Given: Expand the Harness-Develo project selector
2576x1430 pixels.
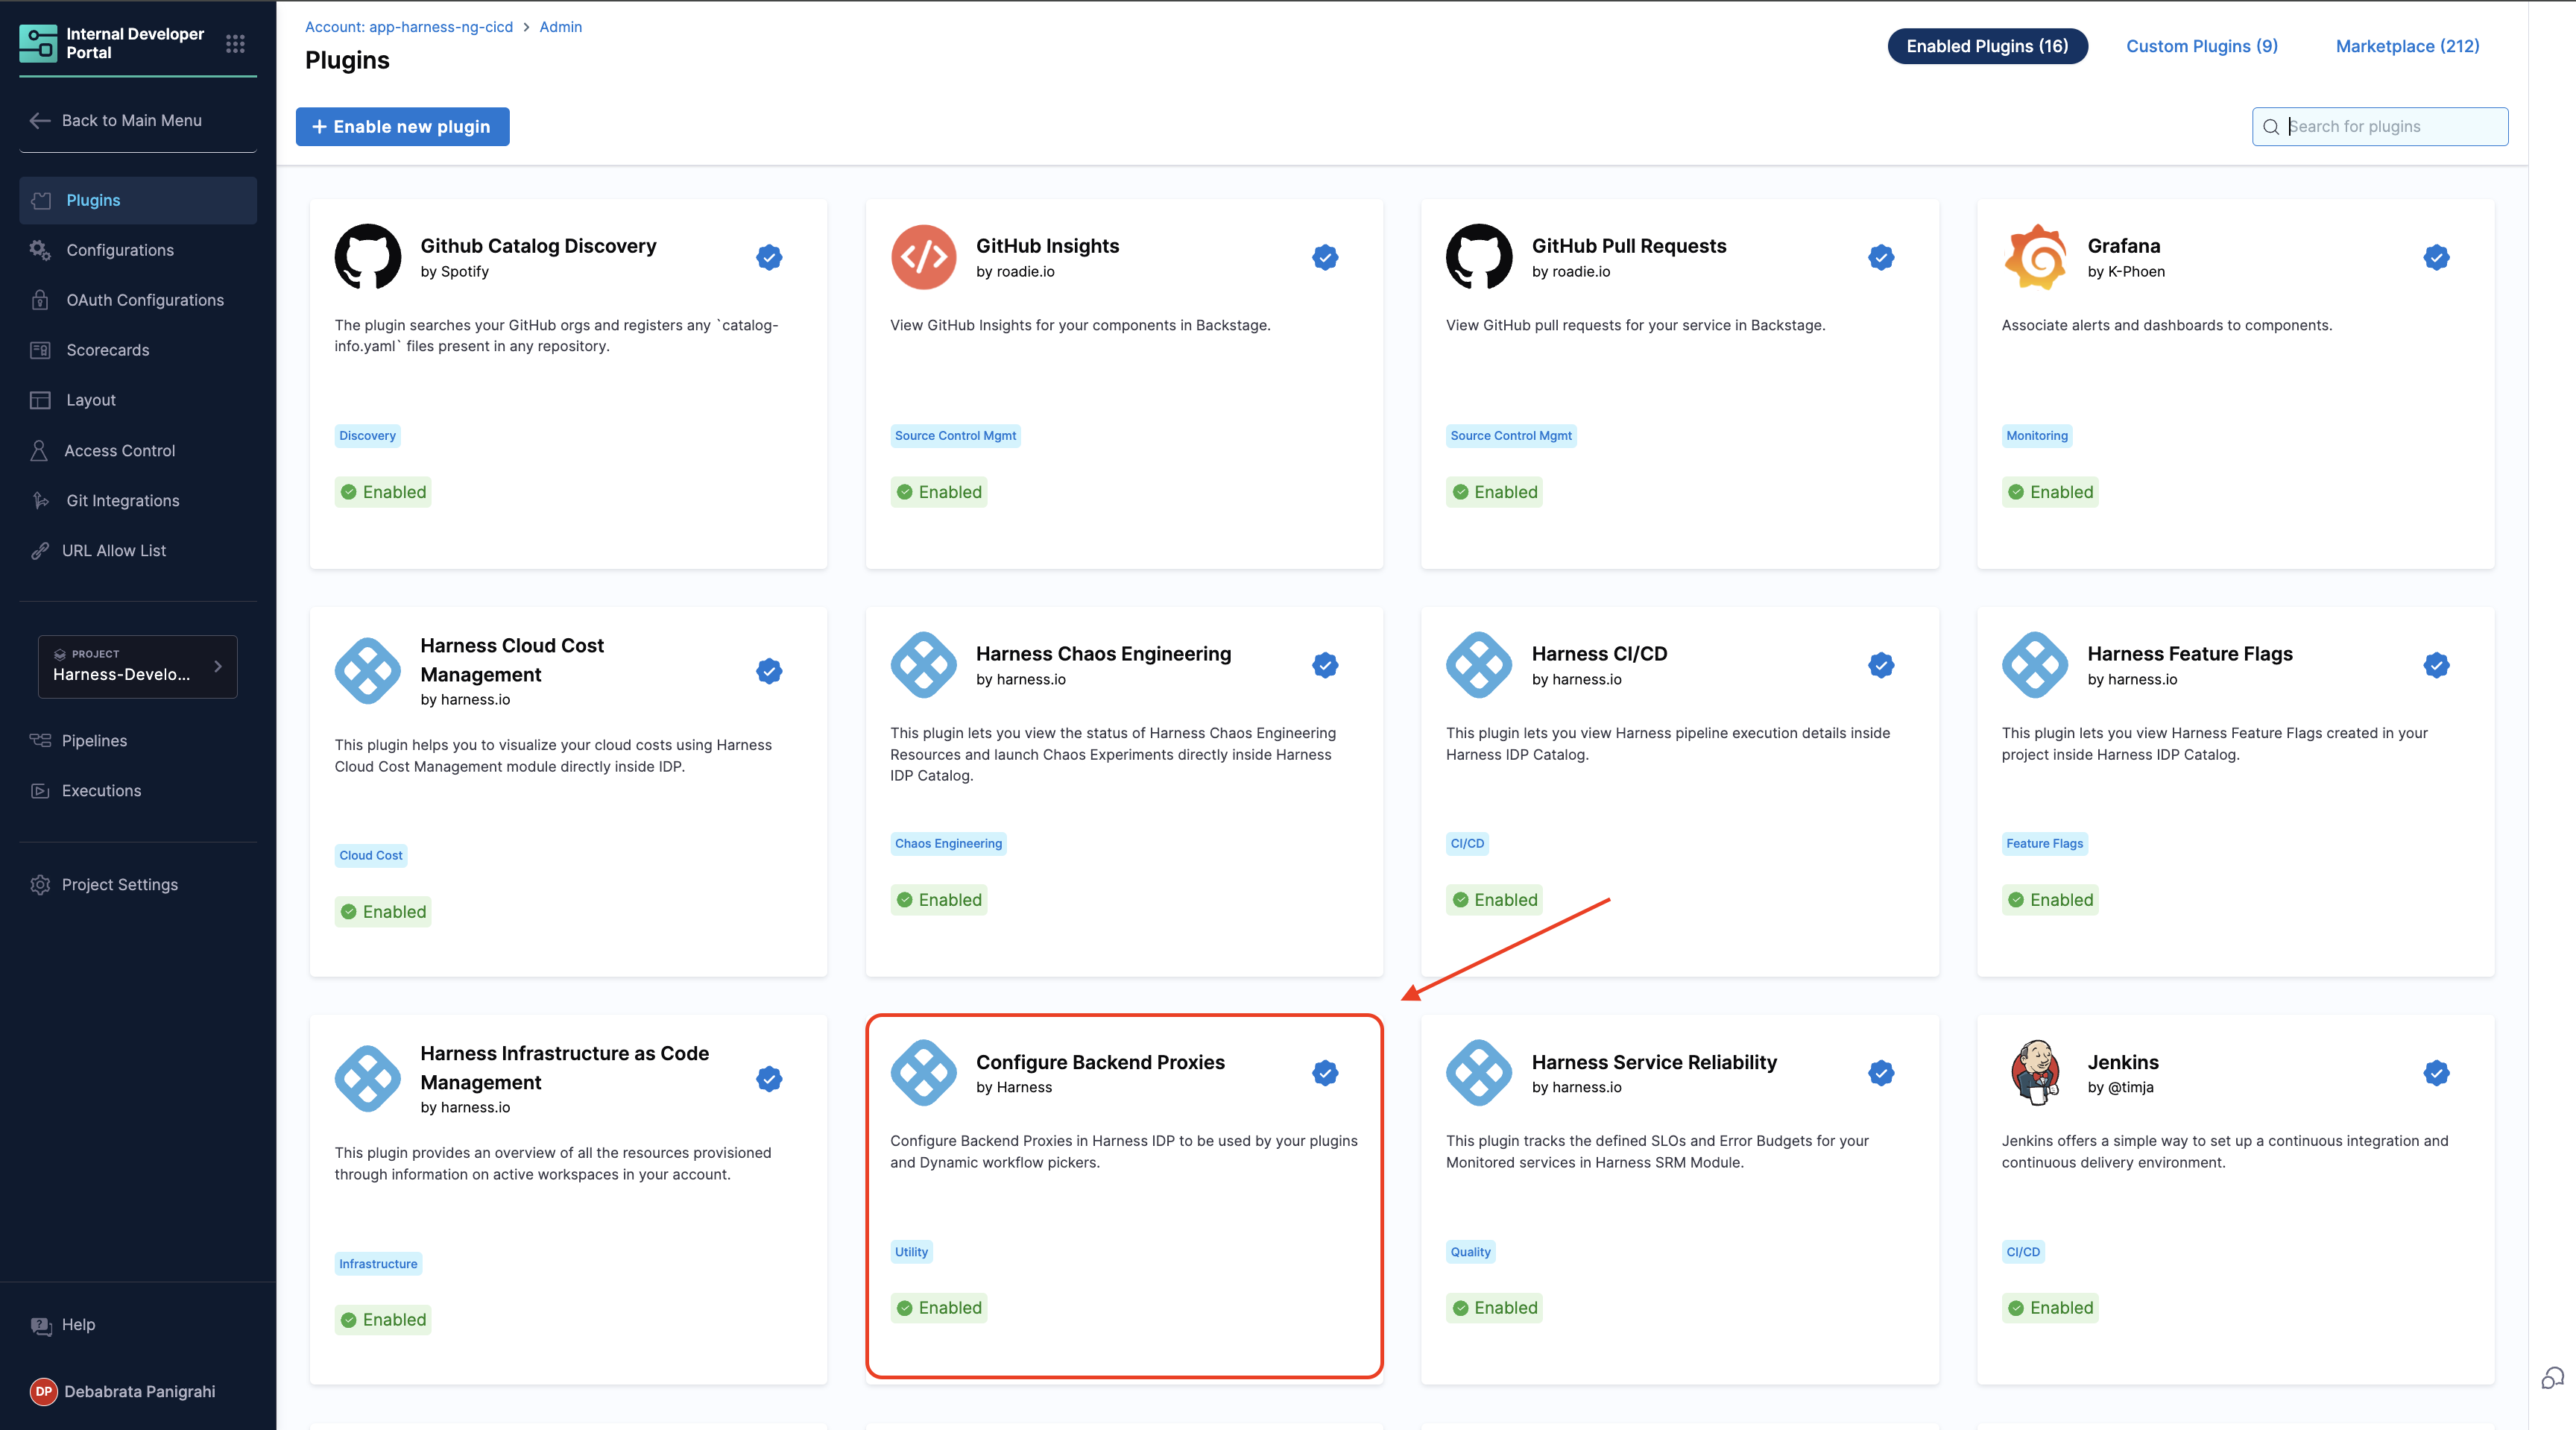Looking at the screenshot, I should pyautogui.click(x=138, y=666).
